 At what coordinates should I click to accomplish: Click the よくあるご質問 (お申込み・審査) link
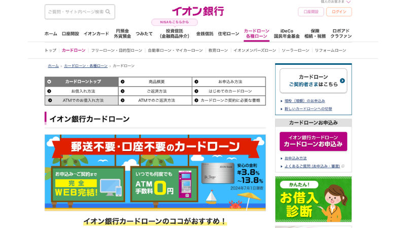(312, 166)
